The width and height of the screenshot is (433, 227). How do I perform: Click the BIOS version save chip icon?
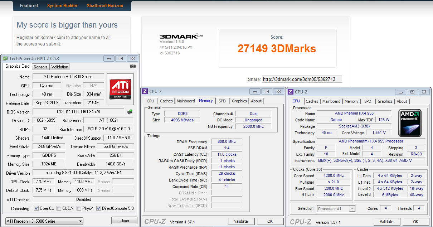130,112
